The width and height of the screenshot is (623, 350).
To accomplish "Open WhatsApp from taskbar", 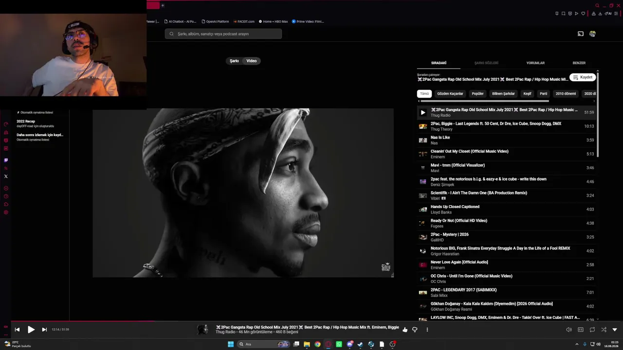I will 339,344.
